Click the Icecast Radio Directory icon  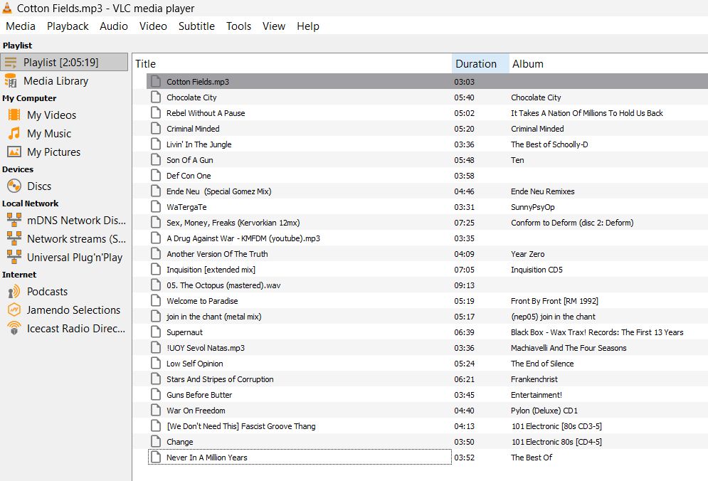pyautogui.click(x=14, y=328)
